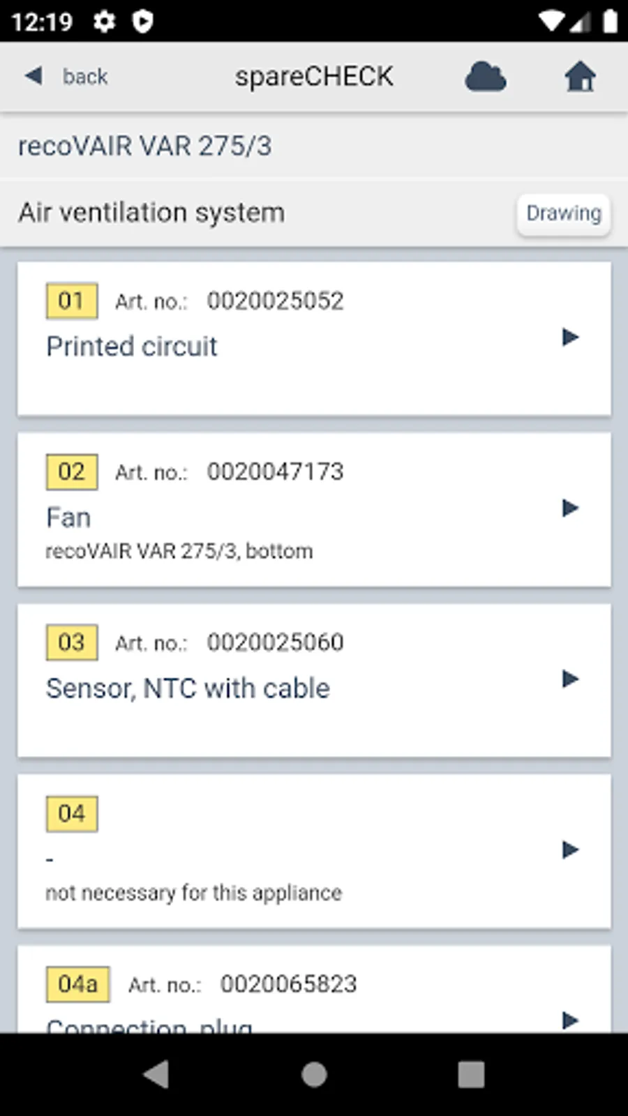Open the cloud sync icon
This screenshot has width=628, height=1116.
coord(486,77)
